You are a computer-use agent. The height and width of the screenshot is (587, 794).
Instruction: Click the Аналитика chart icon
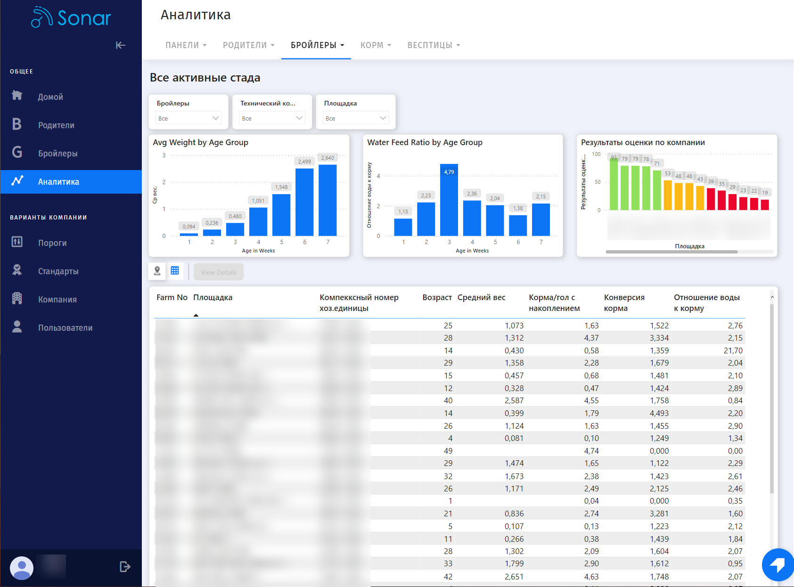pos(17,180)
